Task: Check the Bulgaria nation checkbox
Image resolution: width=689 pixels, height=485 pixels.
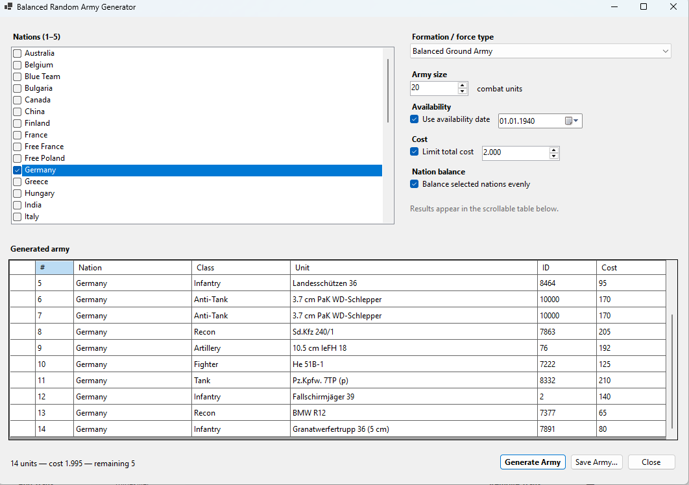Action: pyautogui.click(x=17, y=88)
